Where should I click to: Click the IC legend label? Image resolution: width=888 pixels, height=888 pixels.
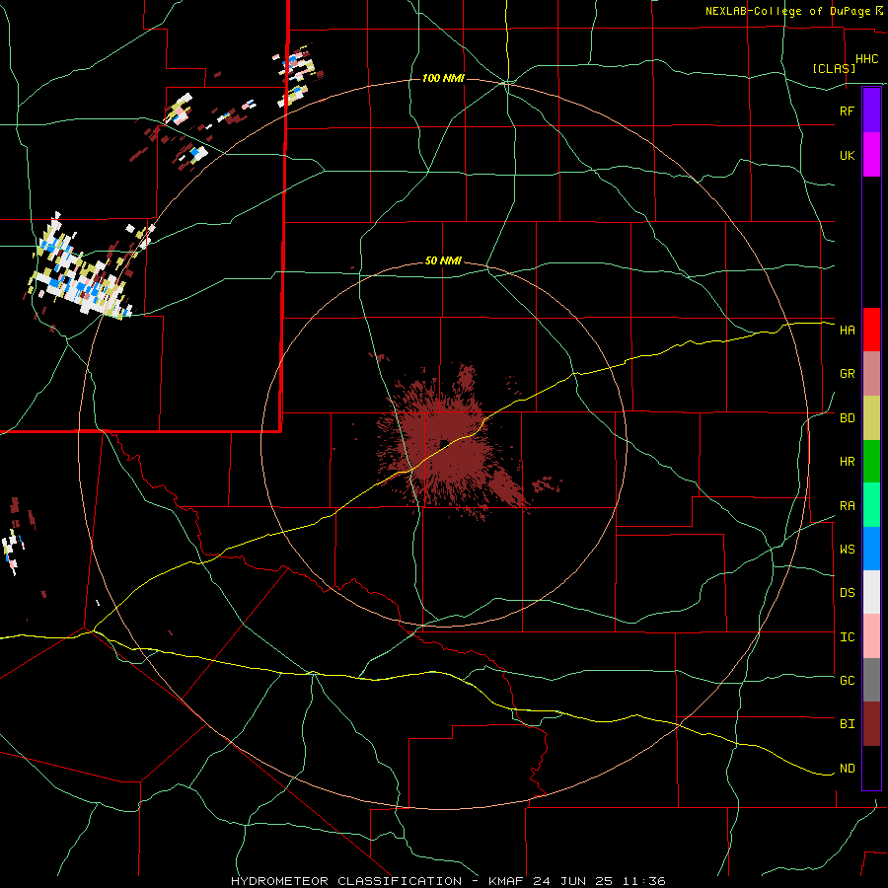[847, 637]
